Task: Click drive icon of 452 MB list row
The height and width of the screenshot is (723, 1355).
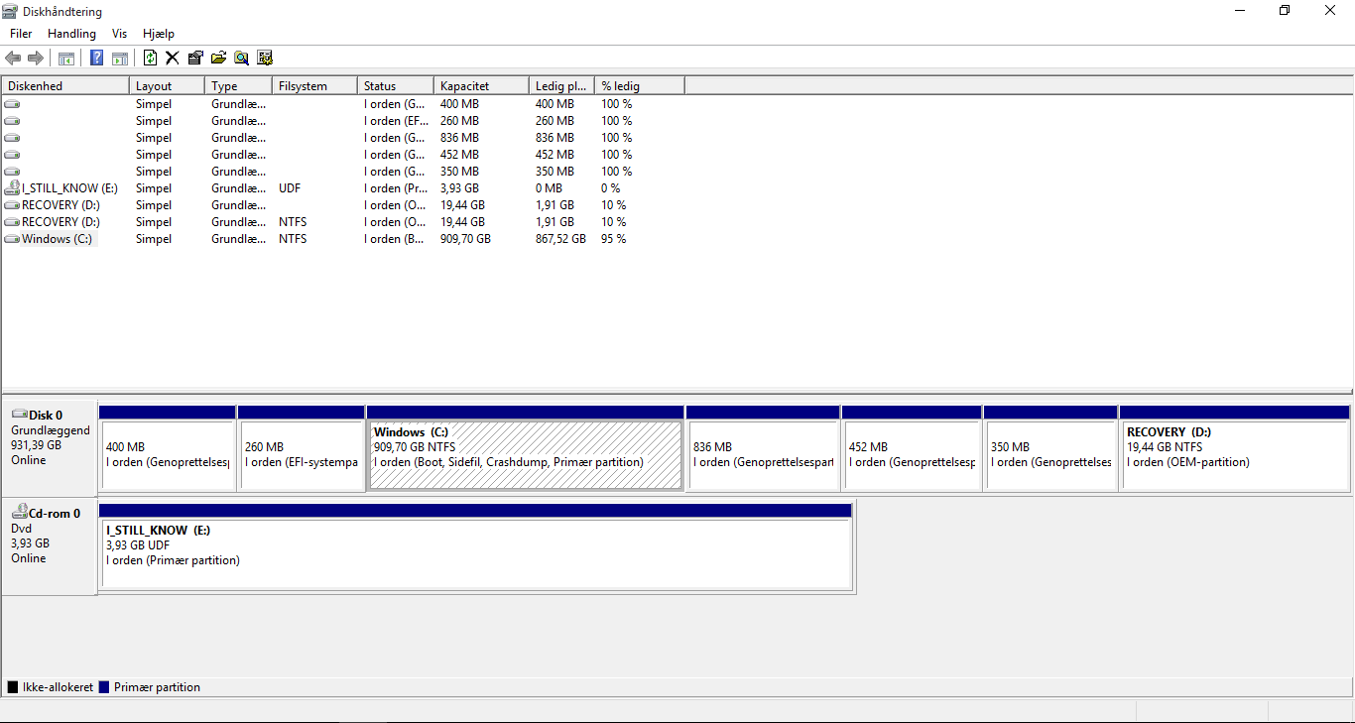Action: point(12,155)
